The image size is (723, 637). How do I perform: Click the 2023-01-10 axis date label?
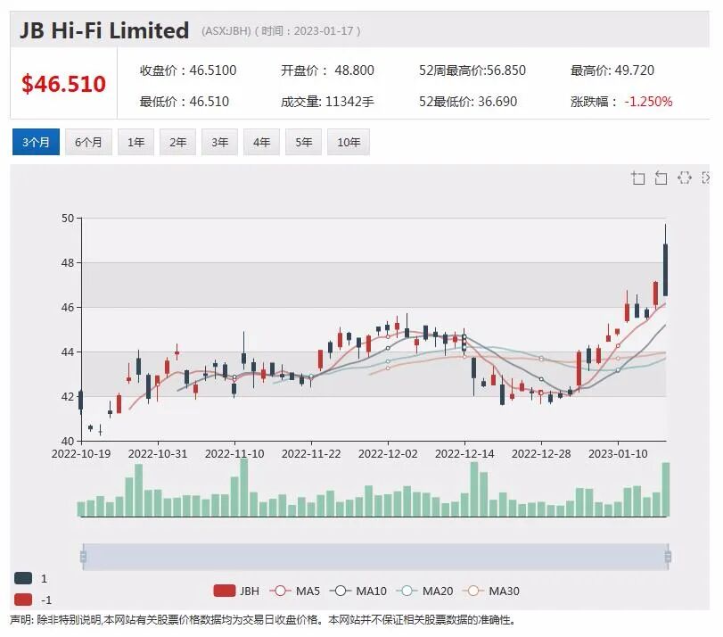pyautogui.click(x=618, y=454)
